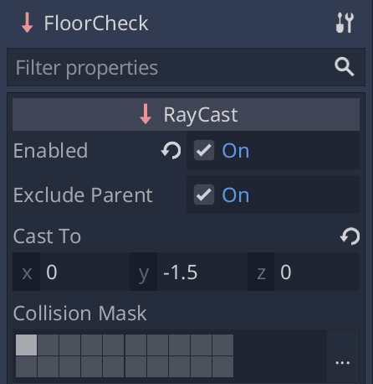
Task: Select the Cast To y value -1.5
Action: tap(202, 272)
